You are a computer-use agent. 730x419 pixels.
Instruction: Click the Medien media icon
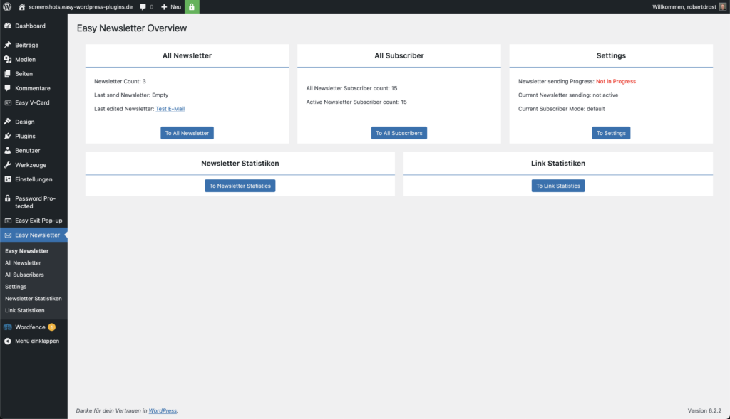coord(7,60)
